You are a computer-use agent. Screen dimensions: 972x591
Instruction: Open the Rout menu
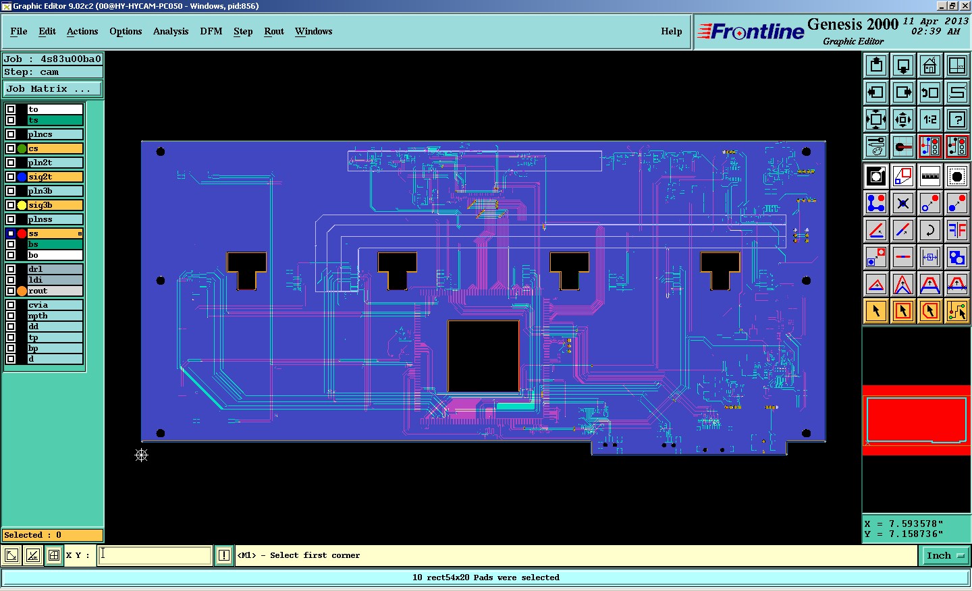click(274, 31)
